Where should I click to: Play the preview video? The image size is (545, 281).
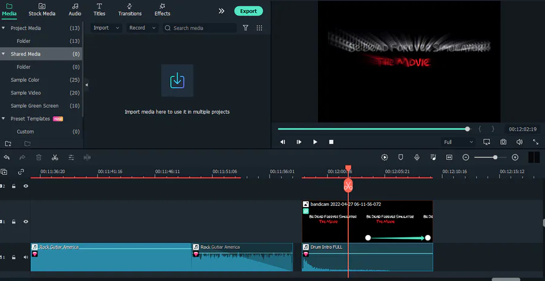[x=315, y=142]
